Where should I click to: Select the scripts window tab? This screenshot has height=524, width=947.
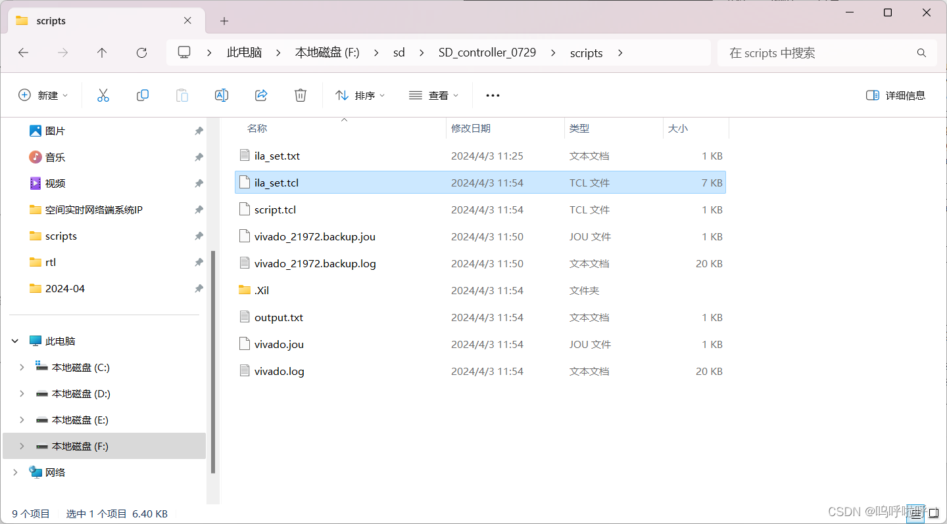pyautogui.click(x=105, y=21)
